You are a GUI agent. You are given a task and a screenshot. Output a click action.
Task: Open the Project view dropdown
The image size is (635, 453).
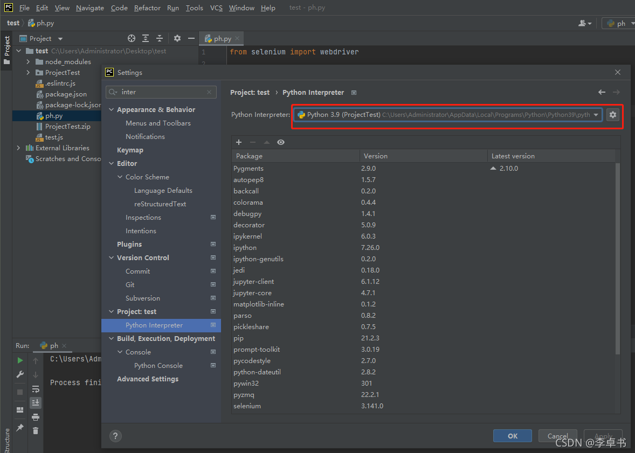pos(60,39)
